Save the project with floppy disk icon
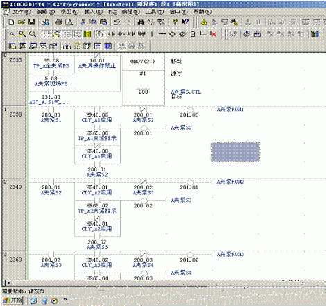This screenshot has height=306, width=326. tap(31, 22)
